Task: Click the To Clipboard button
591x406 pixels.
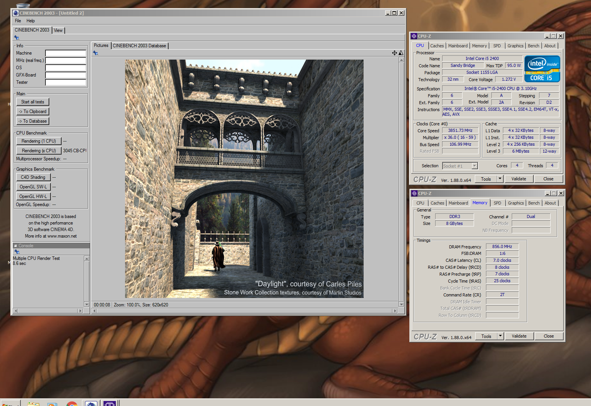Action: pyautogui.click(x=33, y=111)
